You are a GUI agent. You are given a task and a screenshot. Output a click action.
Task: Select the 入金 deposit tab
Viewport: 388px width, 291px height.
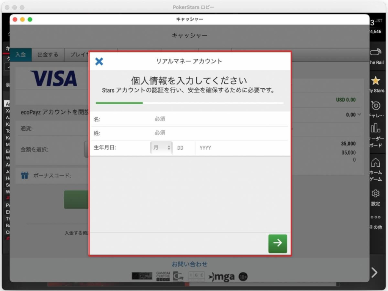coord(21,55)
